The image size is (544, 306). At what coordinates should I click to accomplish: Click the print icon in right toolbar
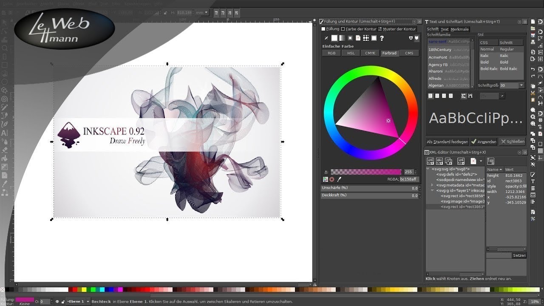click(533, 42)
